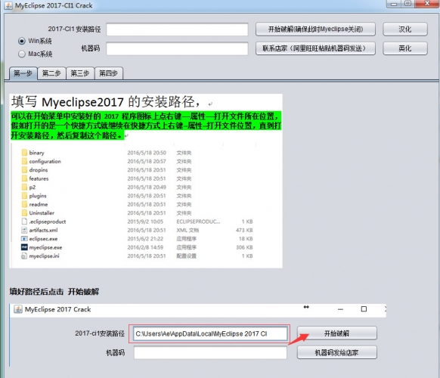Click 联系店家 (阿里旺旺粘贴机器码发送) button
Image resolution: width=440 pixels, height=378 pixels.
point(315,48)
